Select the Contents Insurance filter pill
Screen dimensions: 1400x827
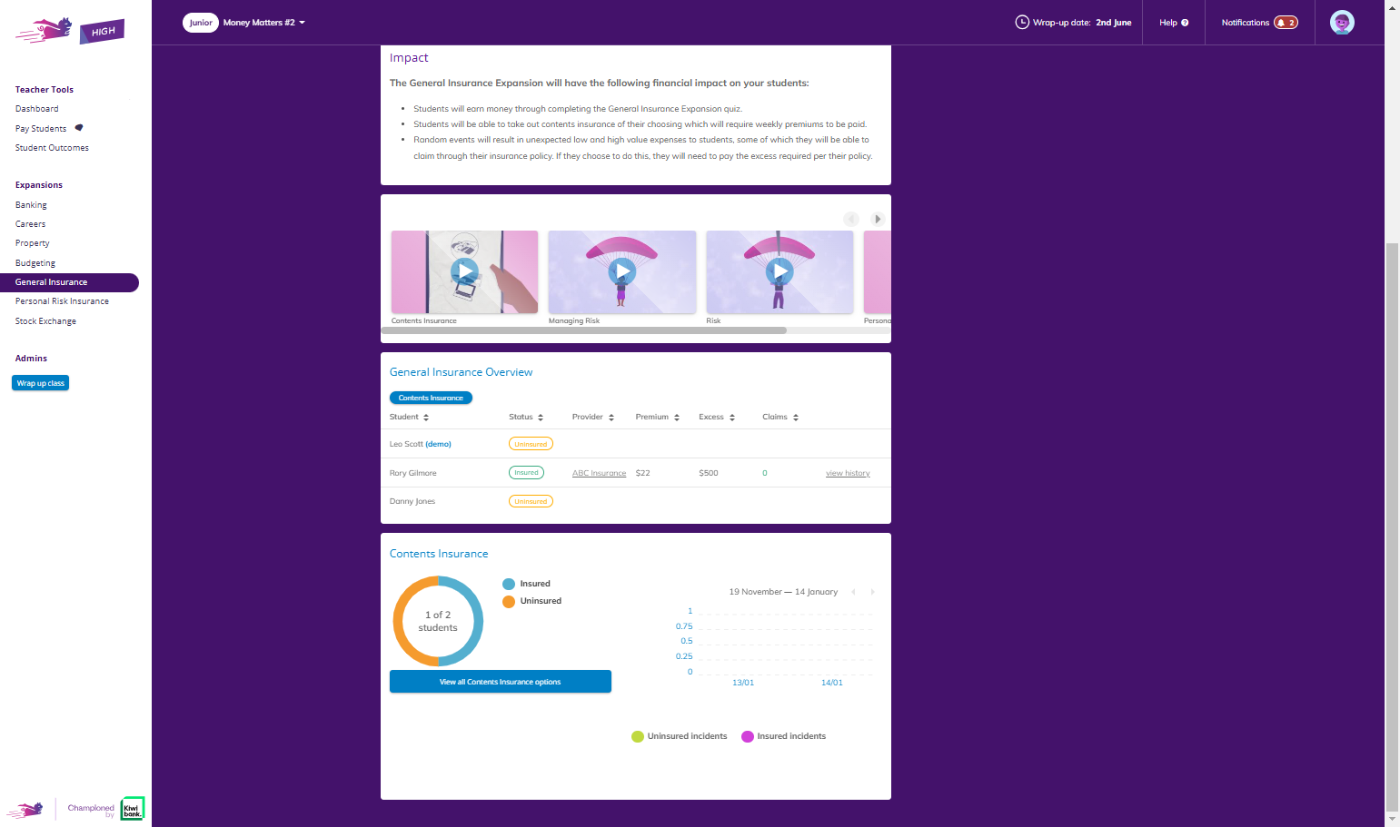pos(431,398)
